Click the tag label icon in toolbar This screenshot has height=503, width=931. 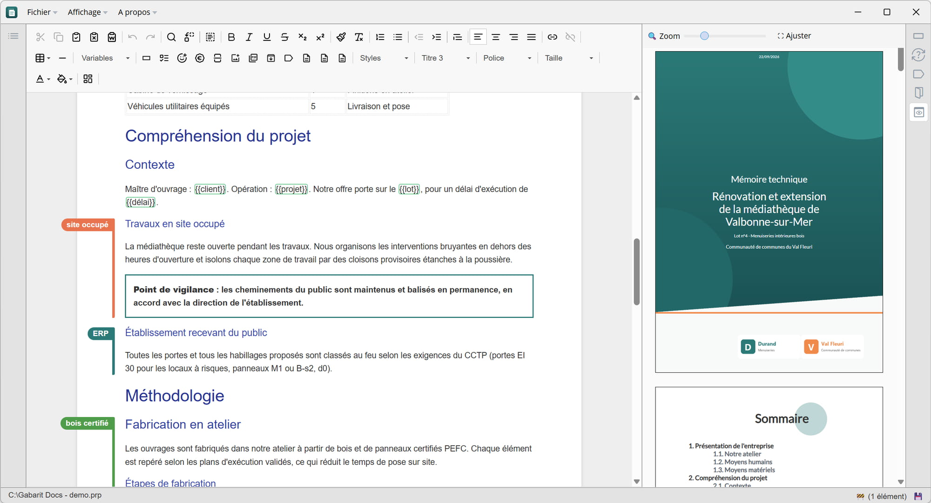(289, 58)
